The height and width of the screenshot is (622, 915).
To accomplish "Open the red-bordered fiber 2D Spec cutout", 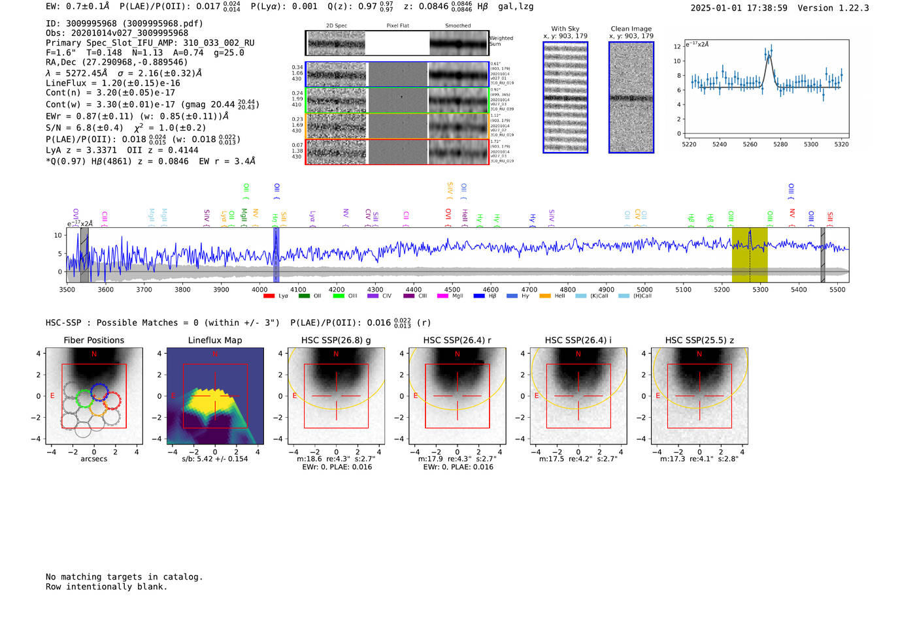I will point(337,151).
